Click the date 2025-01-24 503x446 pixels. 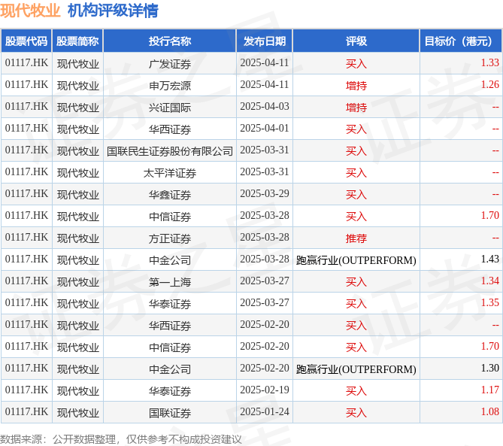(265, 411)
